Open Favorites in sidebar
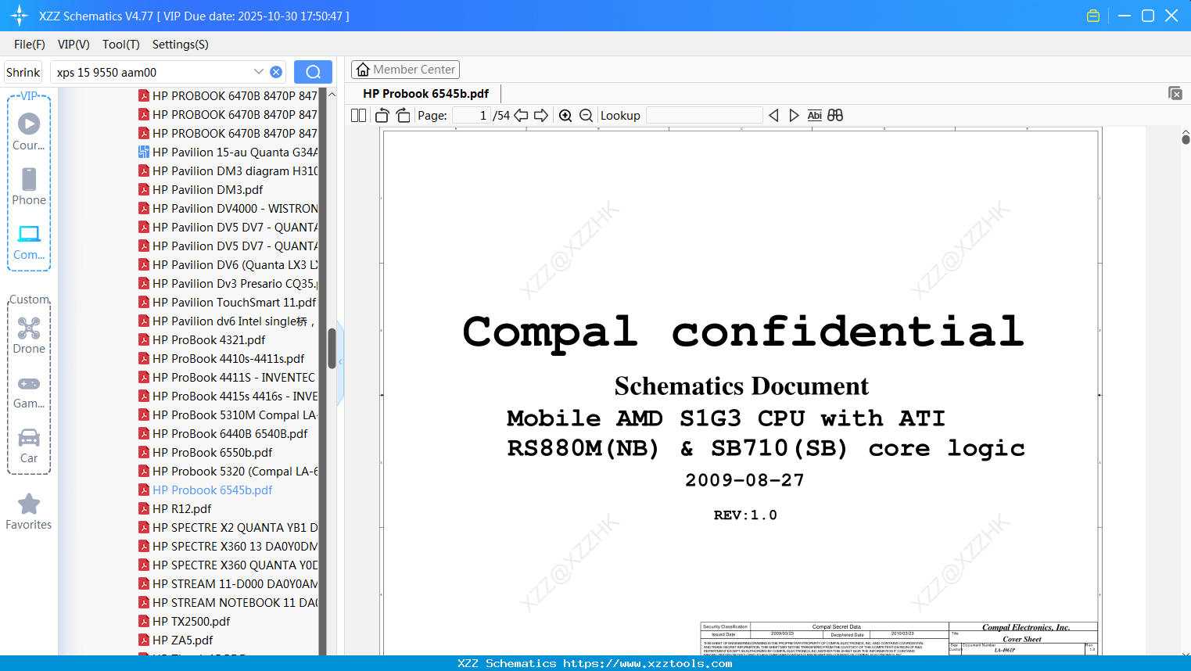This screenshot has height=671, width=1191. coord(29,511)
